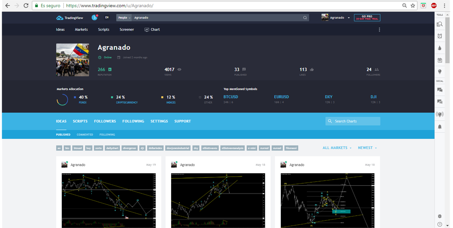Screen dimensions: 453x228
Task: Open the notifications badge showing 3
Action: [x=95, y=18]
